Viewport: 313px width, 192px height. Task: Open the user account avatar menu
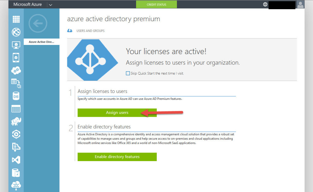point(300,5)
